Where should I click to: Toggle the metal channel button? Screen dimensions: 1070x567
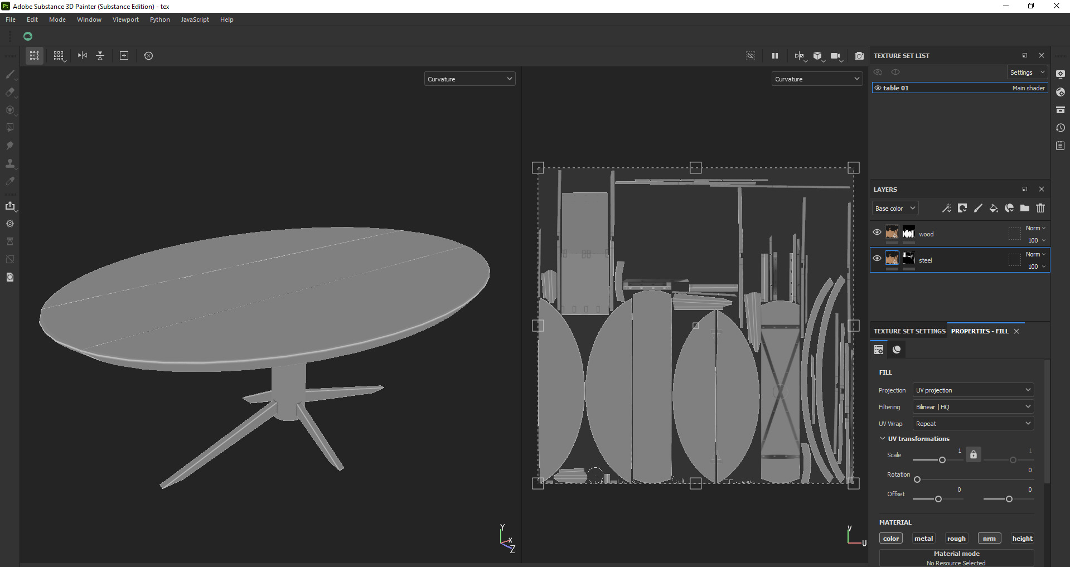point(924,539)
